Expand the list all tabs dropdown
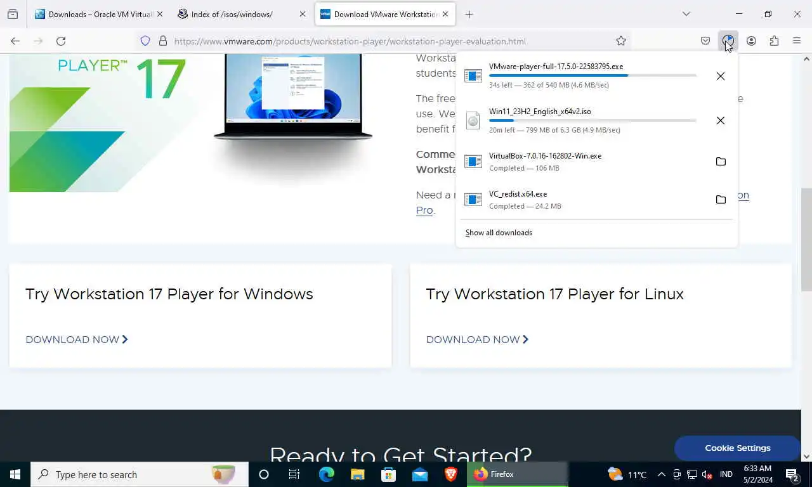This screenshot has height=487, width=812. point(686,14)
